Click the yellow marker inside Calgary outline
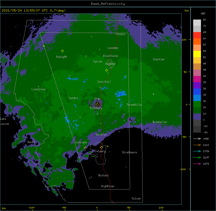Viewport: 216px width, 211px height. pyautogui.click(x=101, y=148)
